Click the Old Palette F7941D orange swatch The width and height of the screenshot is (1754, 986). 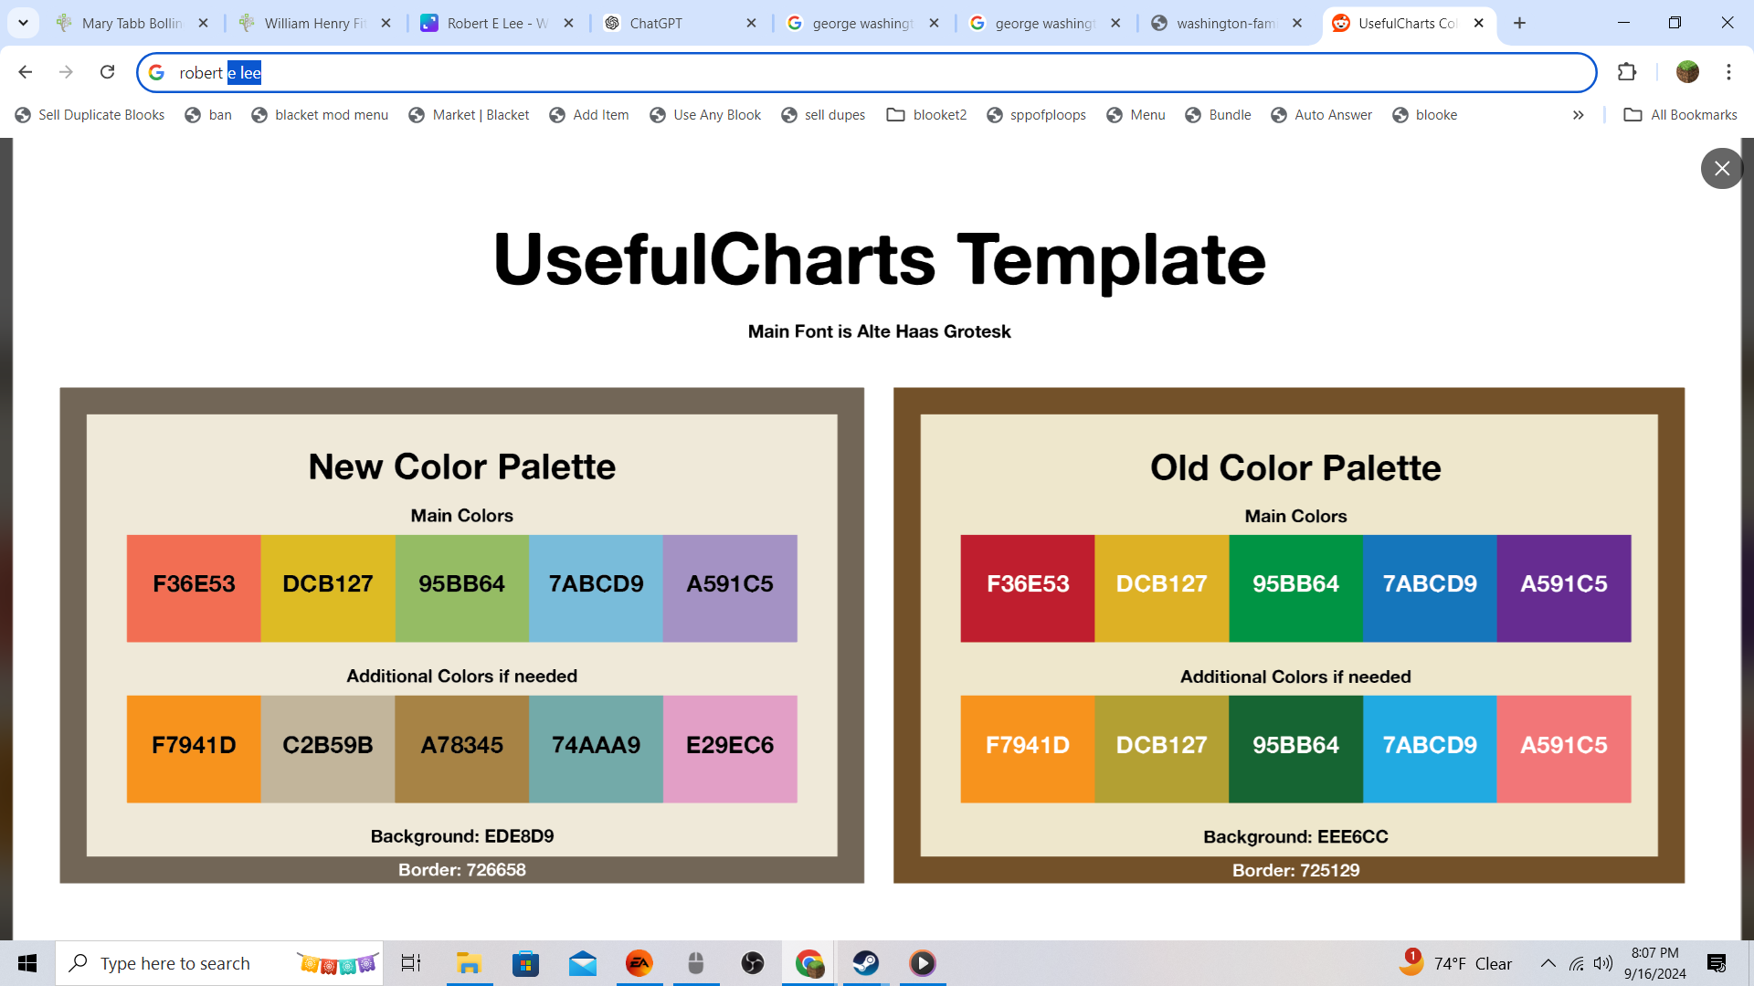(1028, 749)
